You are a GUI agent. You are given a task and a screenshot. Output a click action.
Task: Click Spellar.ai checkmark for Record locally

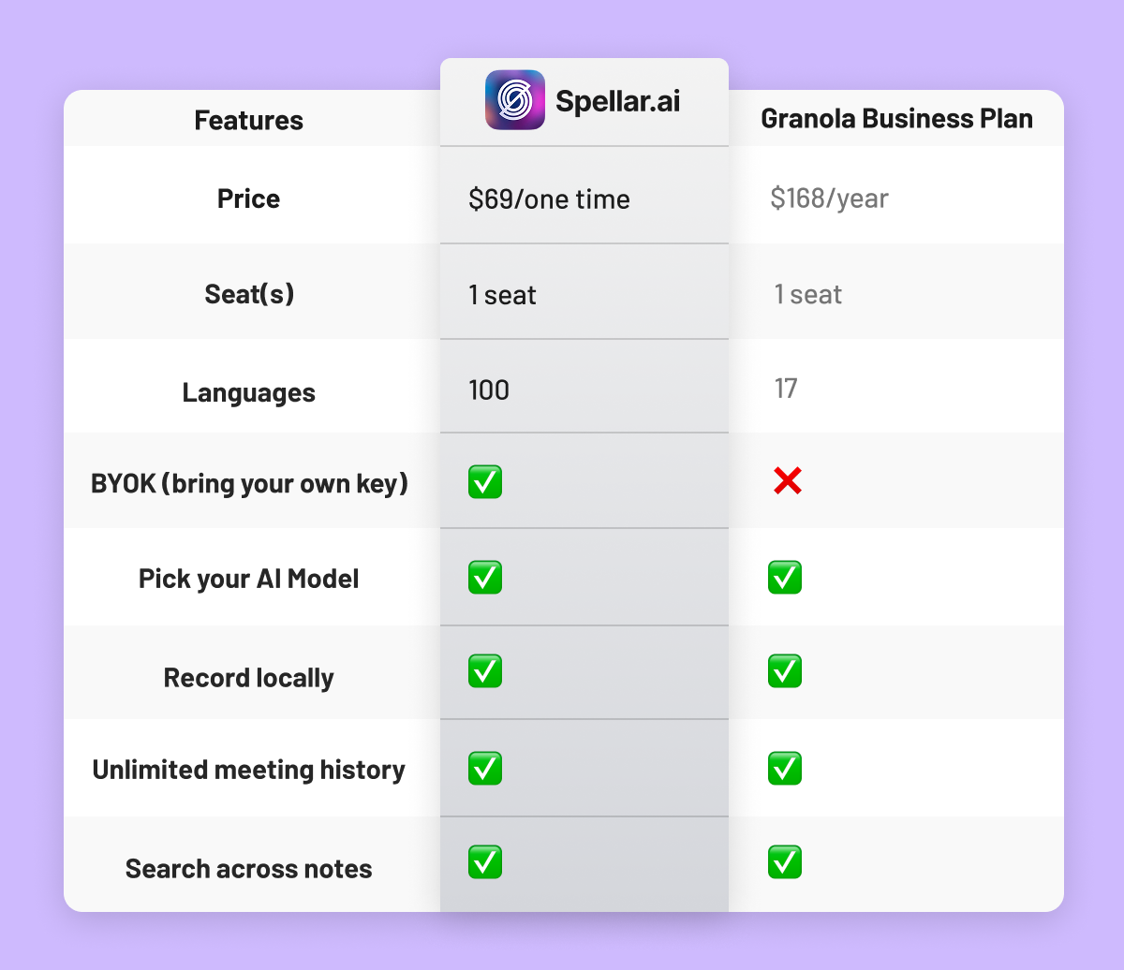coord(485,671)
